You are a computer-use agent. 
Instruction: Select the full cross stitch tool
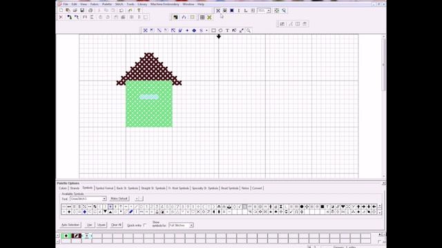(145, 30)
